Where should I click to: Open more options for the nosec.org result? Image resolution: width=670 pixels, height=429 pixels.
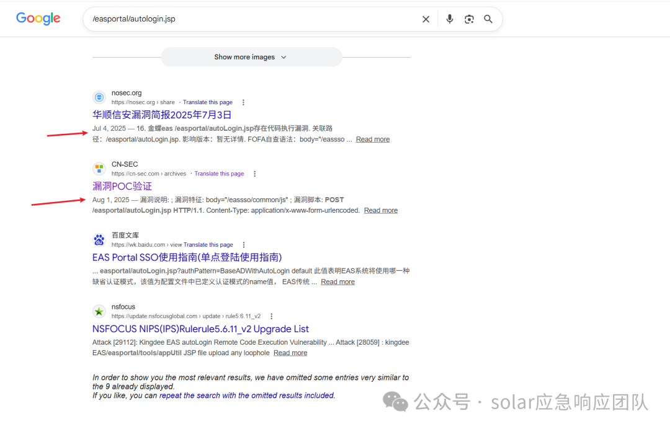243,102
